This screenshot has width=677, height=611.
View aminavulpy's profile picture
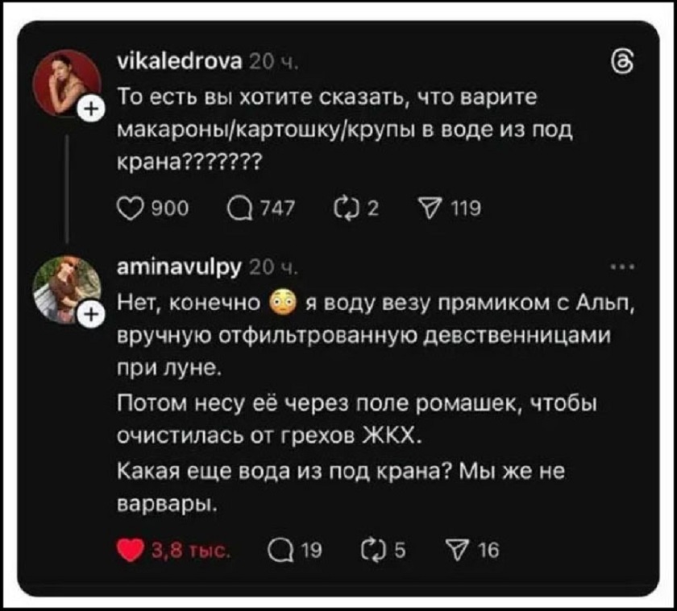[68, 284]
